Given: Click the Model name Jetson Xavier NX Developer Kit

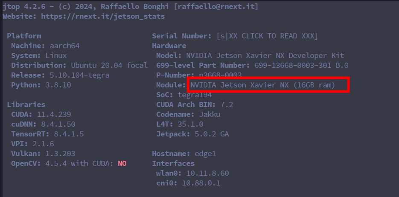Looking at the screenshot, I should [265, 55].
